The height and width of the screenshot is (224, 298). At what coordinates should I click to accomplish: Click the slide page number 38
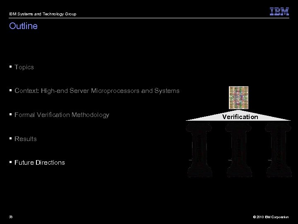click(x=11, y=217)
